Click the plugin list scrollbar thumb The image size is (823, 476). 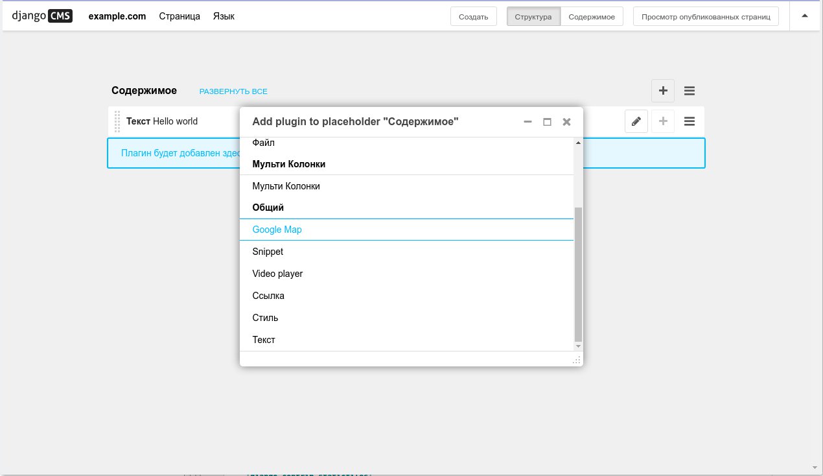click(578, 274)
